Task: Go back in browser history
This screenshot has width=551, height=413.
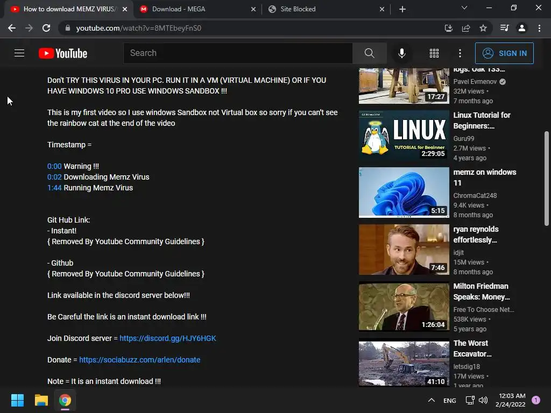Action: click(12, 28)
